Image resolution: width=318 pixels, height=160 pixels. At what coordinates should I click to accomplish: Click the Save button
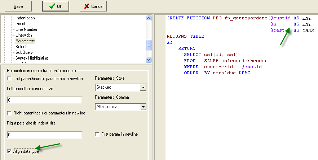[18, 6]
